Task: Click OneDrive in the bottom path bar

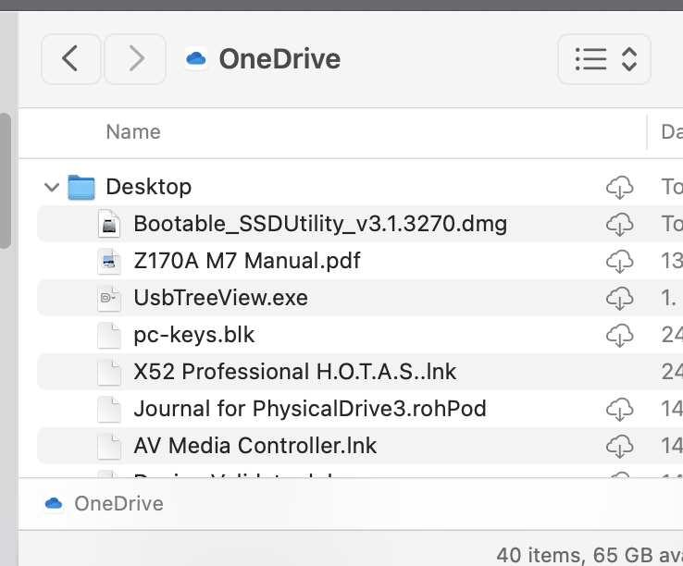Action: [x=118, y=504]
